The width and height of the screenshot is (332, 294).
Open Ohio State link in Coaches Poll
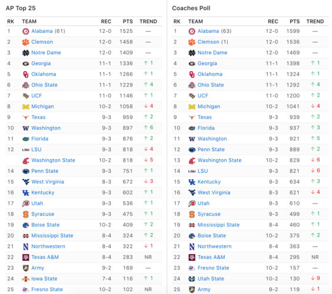pos(211,85)
